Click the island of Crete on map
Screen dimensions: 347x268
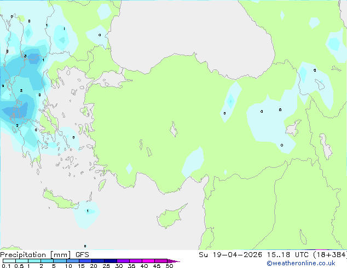(x=61, y=199)
